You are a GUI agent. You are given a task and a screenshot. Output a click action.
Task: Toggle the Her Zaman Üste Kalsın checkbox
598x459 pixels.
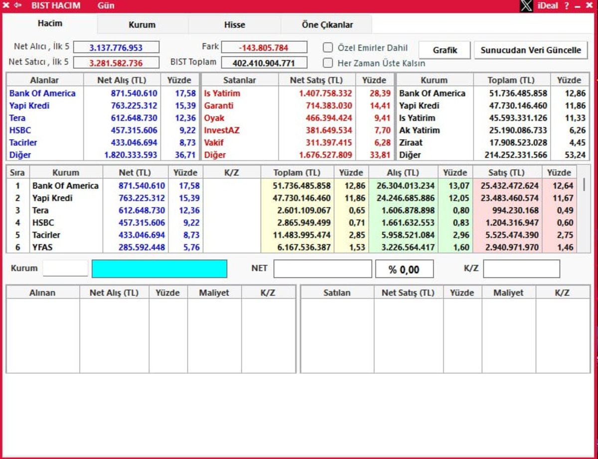point(328,63)
